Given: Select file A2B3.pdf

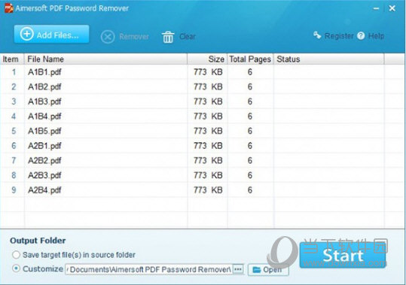Looking at the screenshot, I should coord(44,175).
